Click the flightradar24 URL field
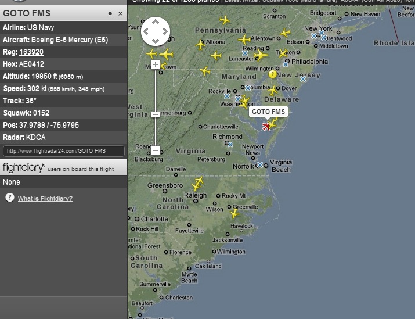The width and height of the screenshot is (415, 319). [64, 151]
